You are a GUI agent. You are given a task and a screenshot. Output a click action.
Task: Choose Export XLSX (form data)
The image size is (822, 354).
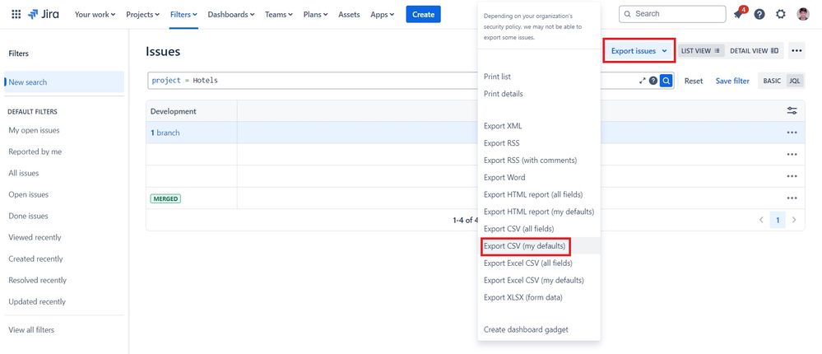coord(538,297)
